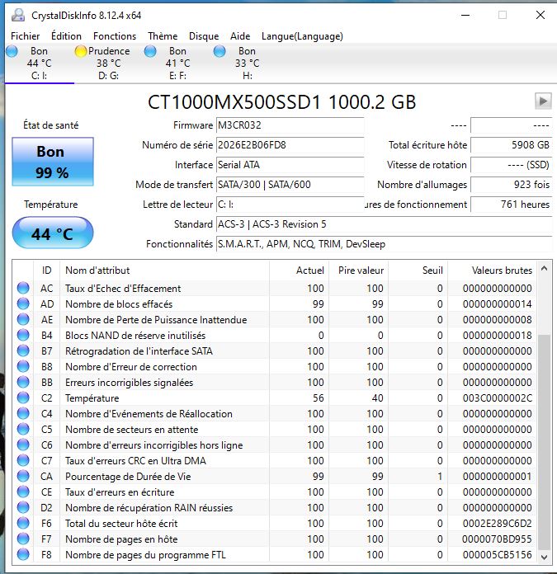Screen dimensions: 557x574
Task: Click the status orb on row F7
Action: pos(23,539)
